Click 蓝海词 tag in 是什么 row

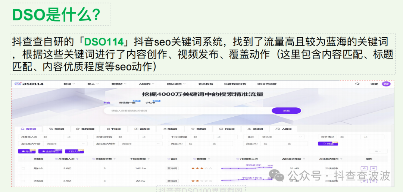[172, 169]
